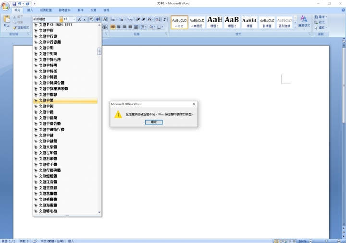Open borders dropdown
346x243 pixels.
(x=162, y=27)
